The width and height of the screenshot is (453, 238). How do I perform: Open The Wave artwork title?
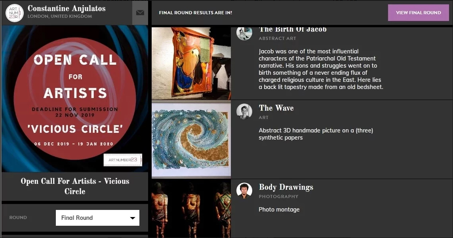[276, 108]
